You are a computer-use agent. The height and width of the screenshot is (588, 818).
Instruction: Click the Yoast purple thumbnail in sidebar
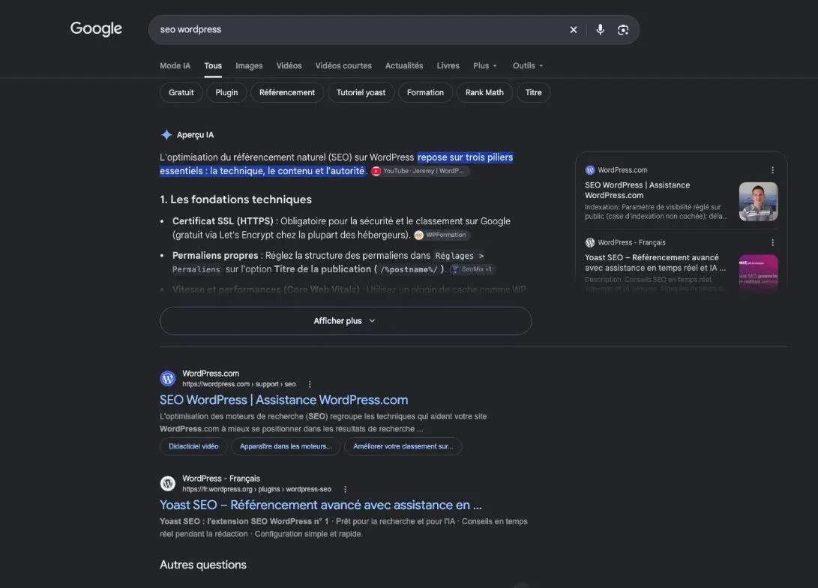pyautogui.click(x=759, y=272)
